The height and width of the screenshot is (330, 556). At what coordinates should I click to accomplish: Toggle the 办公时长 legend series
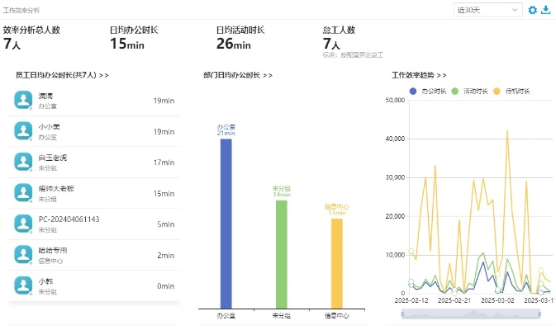tap(428, 91)
